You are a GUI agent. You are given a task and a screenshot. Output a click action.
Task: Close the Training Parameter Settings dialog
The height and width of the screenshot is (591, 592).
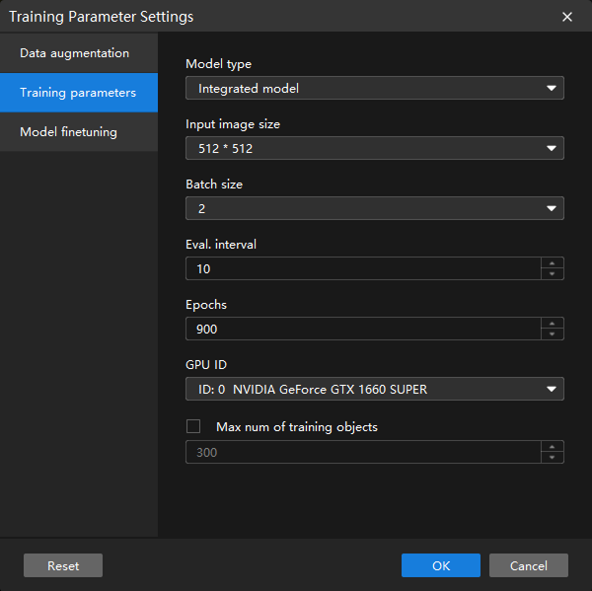tap(566, 17)
